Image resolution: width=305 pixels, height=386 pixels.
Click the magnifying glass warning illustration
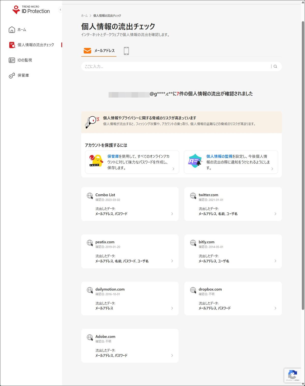[x=92, y=122]
